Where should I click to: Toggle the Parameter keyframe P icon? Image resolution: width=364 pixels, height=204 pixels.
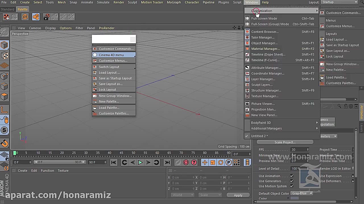(x=229, y=162)
